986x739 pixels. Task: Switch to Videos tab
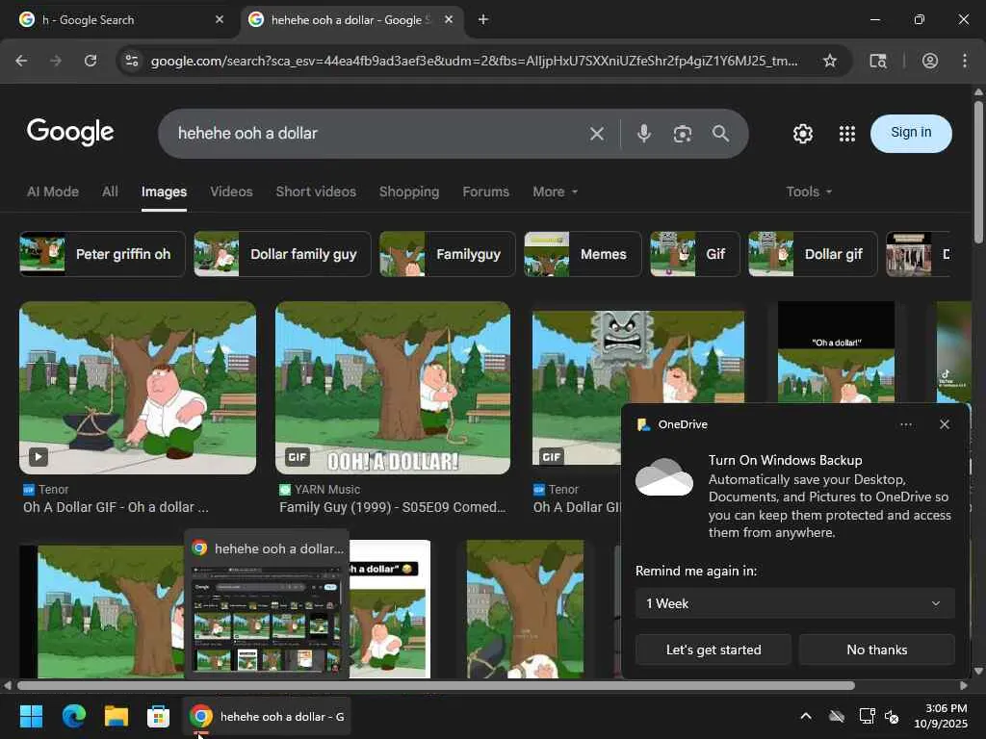pos(231,191)
